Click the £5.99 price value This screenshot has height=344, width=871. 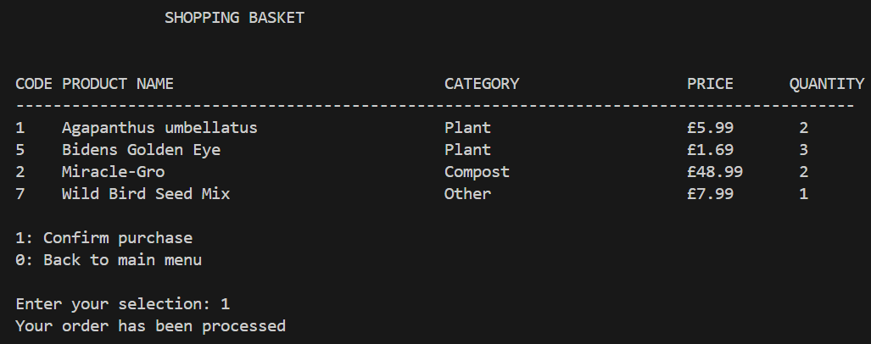[x=710, y=128]
